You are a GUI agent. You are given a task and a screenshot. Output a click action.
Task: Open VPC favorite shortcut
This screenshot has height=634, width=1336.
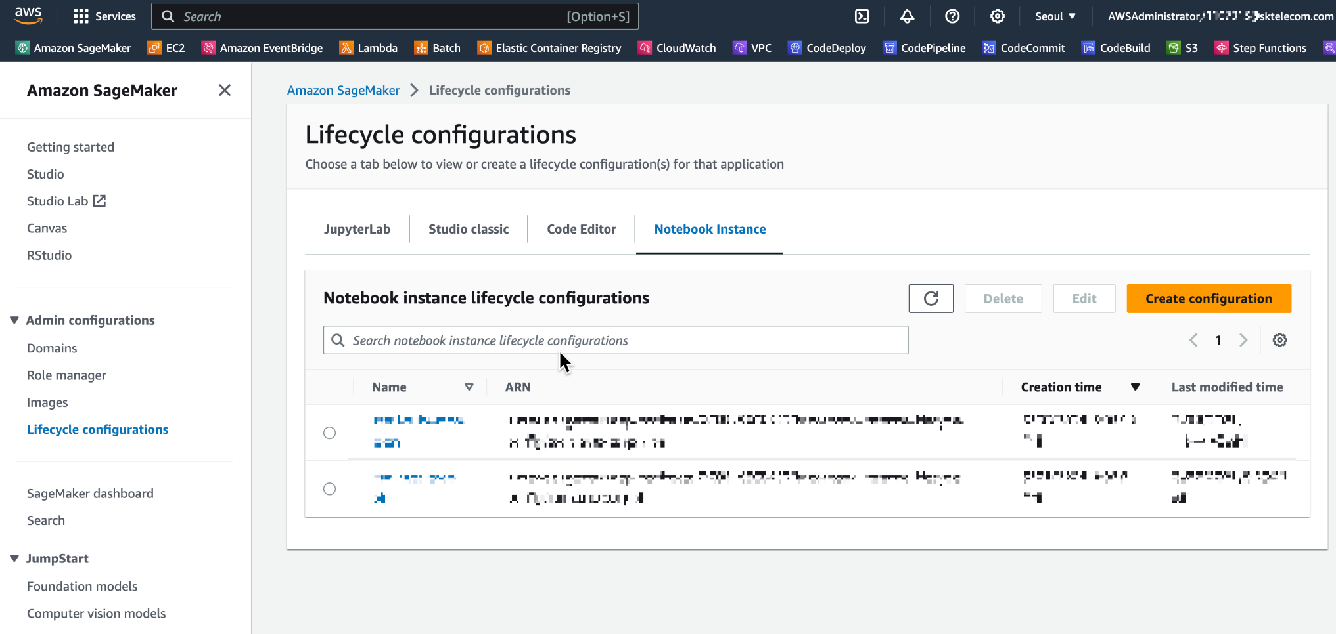point(752,48)
